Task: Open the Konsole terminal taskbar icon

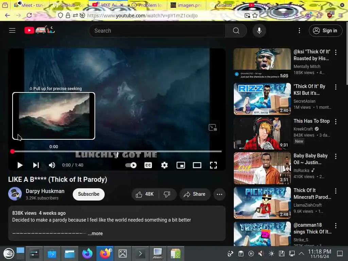Action: point(140,254)
